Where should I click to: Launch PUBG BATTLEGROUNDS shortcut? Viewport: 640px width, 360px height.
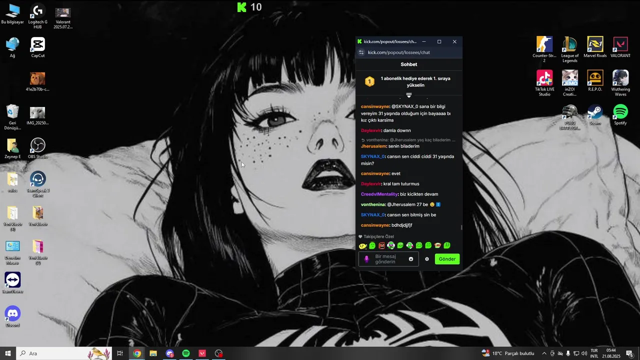tap(569, 117)
